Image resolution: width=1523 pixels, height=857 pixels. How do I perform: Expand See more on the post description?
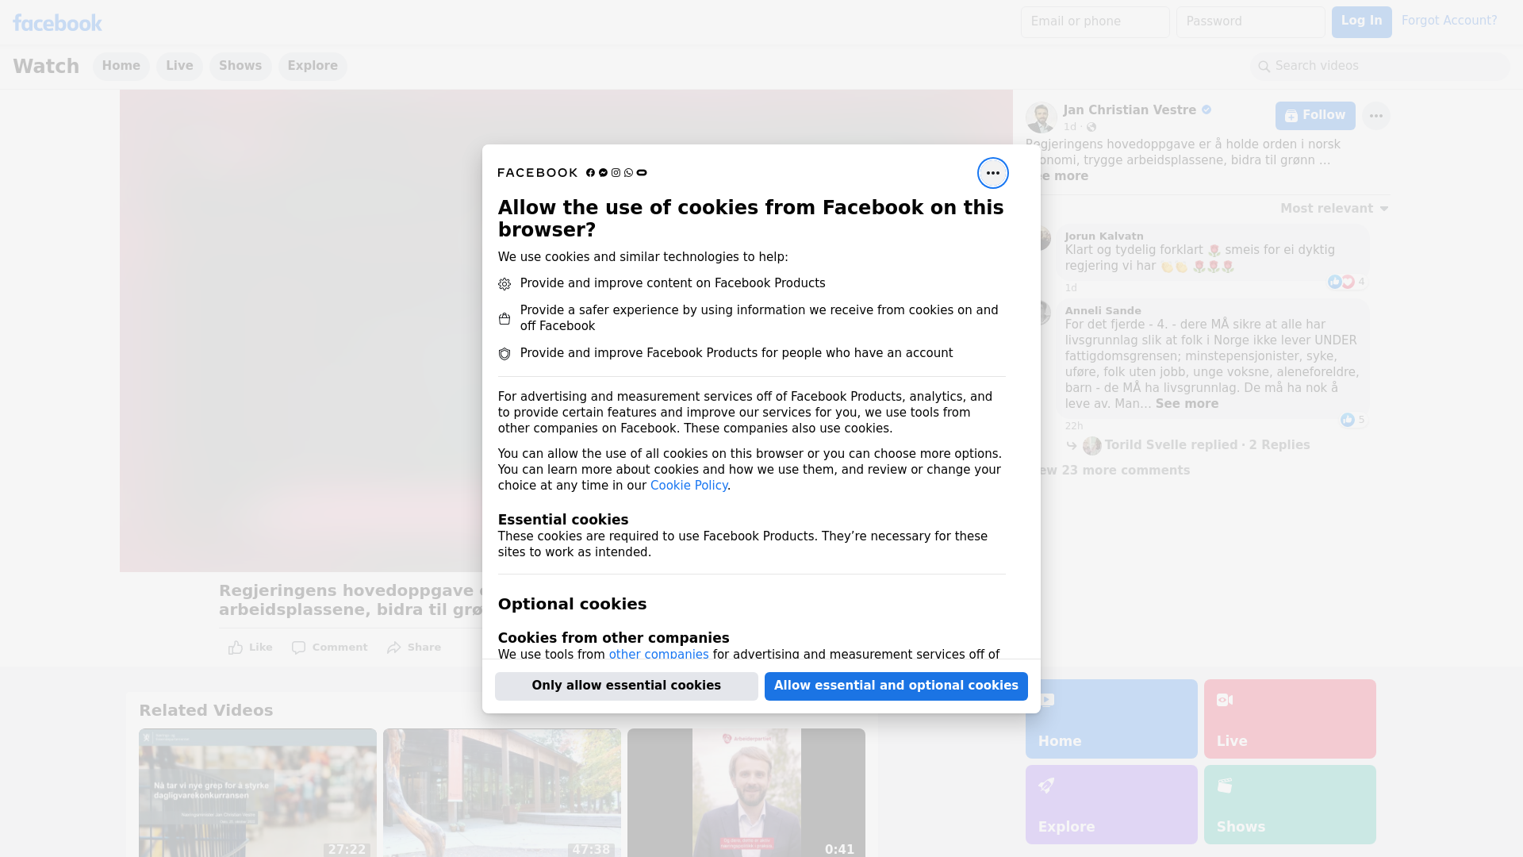[1064, 176]
